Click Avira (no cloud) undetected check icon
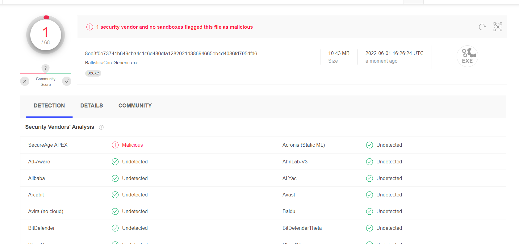This screenshot has width=519, height=244. [115, 211]
